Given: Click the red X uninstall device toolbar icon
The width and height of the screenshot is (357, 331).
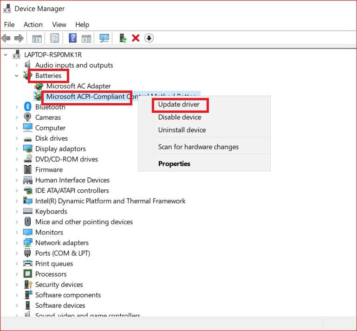Looking at the screenshot, I should (x=136, y=38).
